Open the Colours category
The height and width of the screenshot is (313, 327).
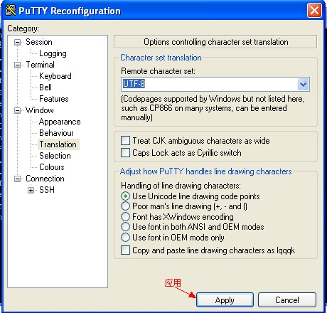[52, 167]
